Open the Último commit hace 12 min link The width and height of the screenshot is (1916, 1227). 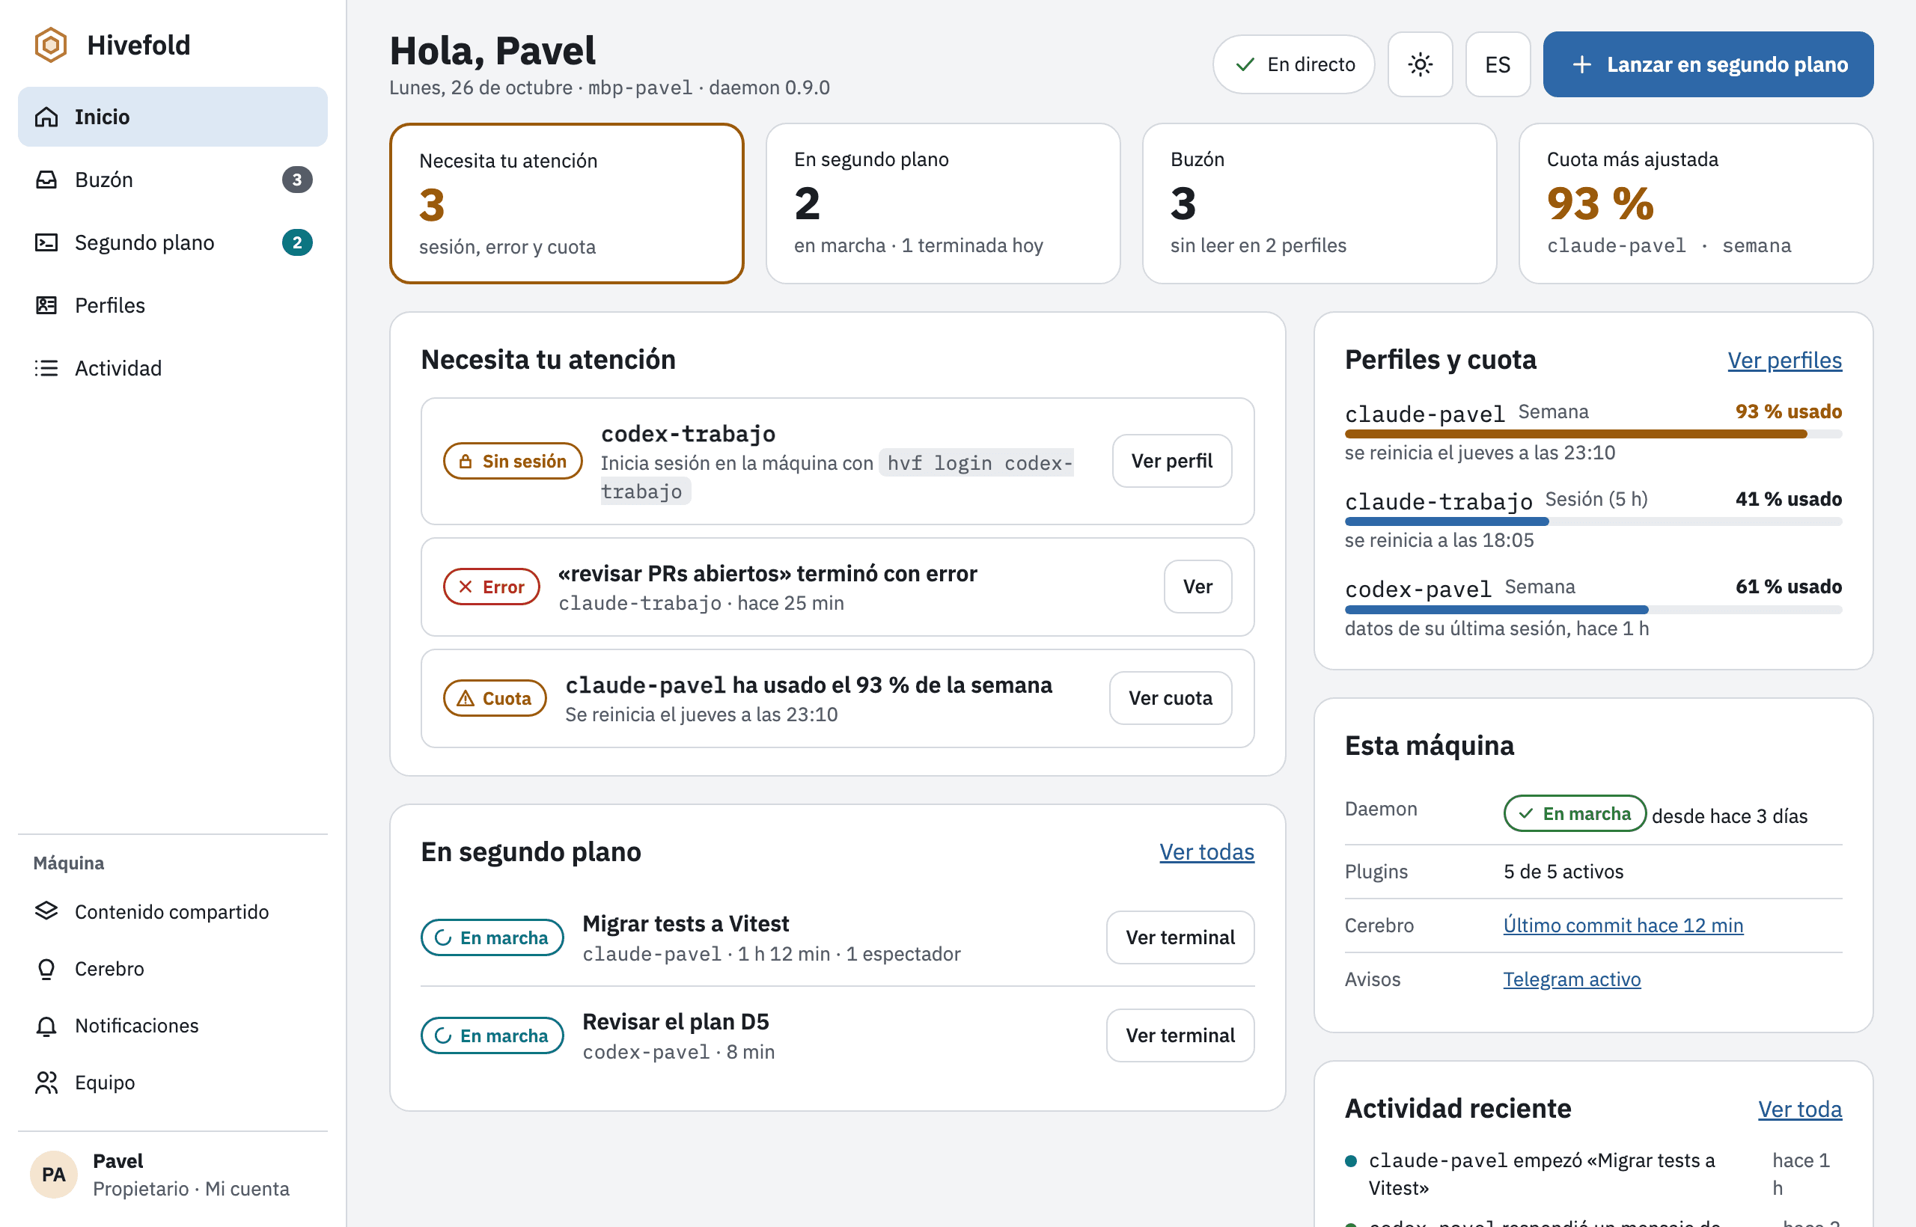click(1623, 925)
